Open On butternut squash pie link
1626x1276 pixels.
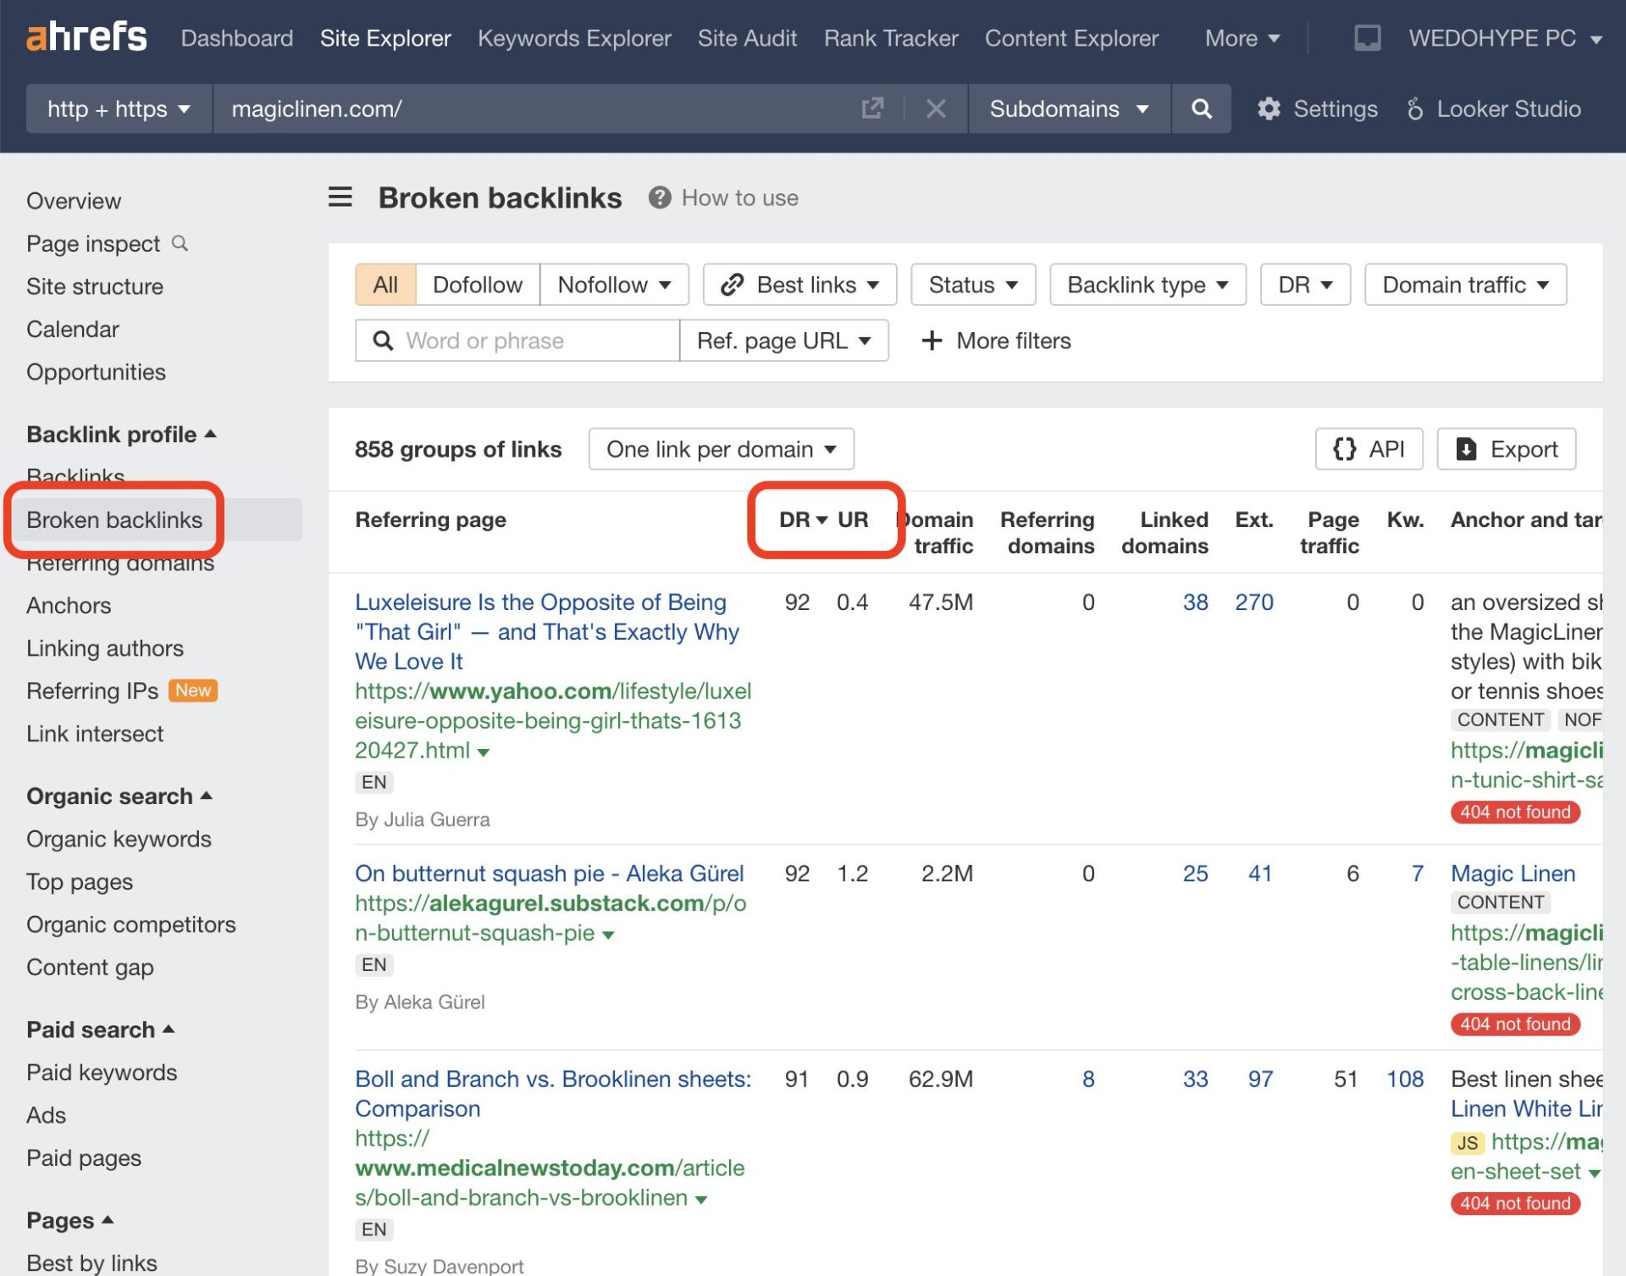(x=549, y=873)
